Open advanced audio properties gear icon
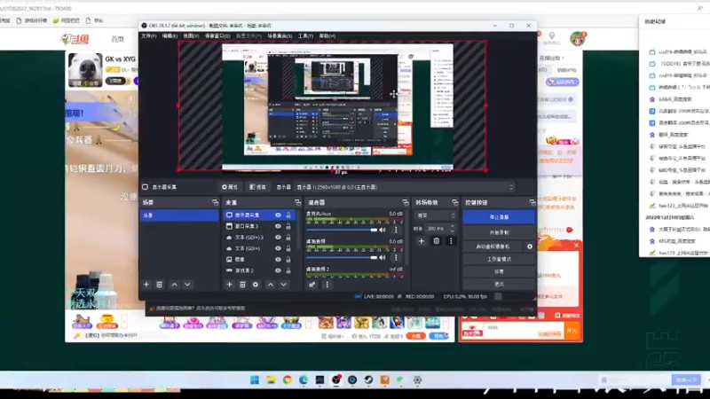 click(x=312, y=285)
